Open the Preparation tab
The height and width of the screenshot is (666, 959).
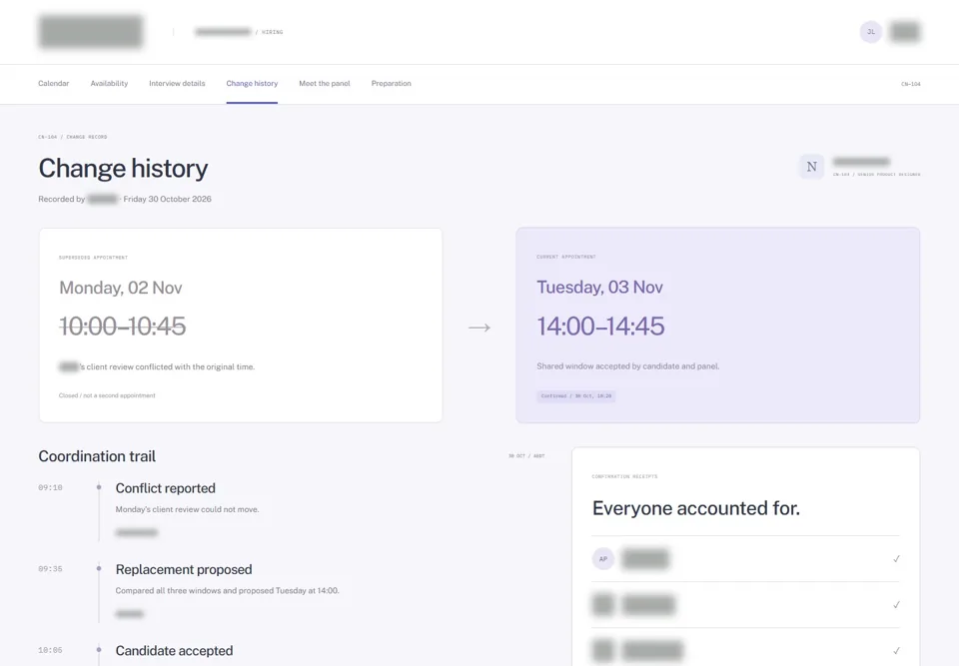tap(391, 83)
